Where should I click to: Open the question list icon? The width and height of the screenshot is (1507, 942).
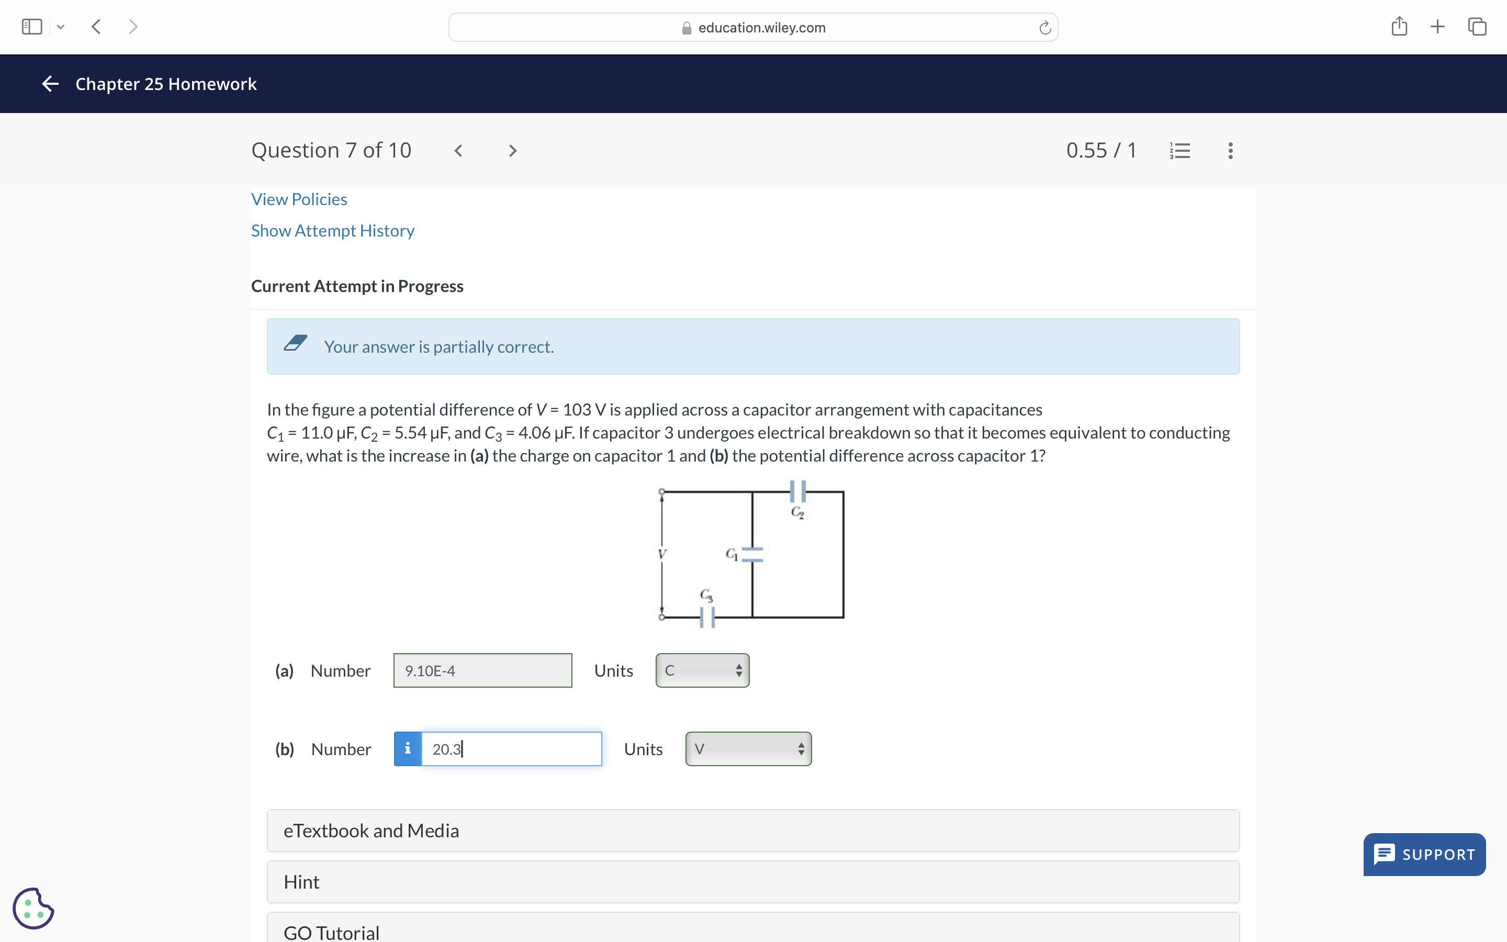[1179, 151]
